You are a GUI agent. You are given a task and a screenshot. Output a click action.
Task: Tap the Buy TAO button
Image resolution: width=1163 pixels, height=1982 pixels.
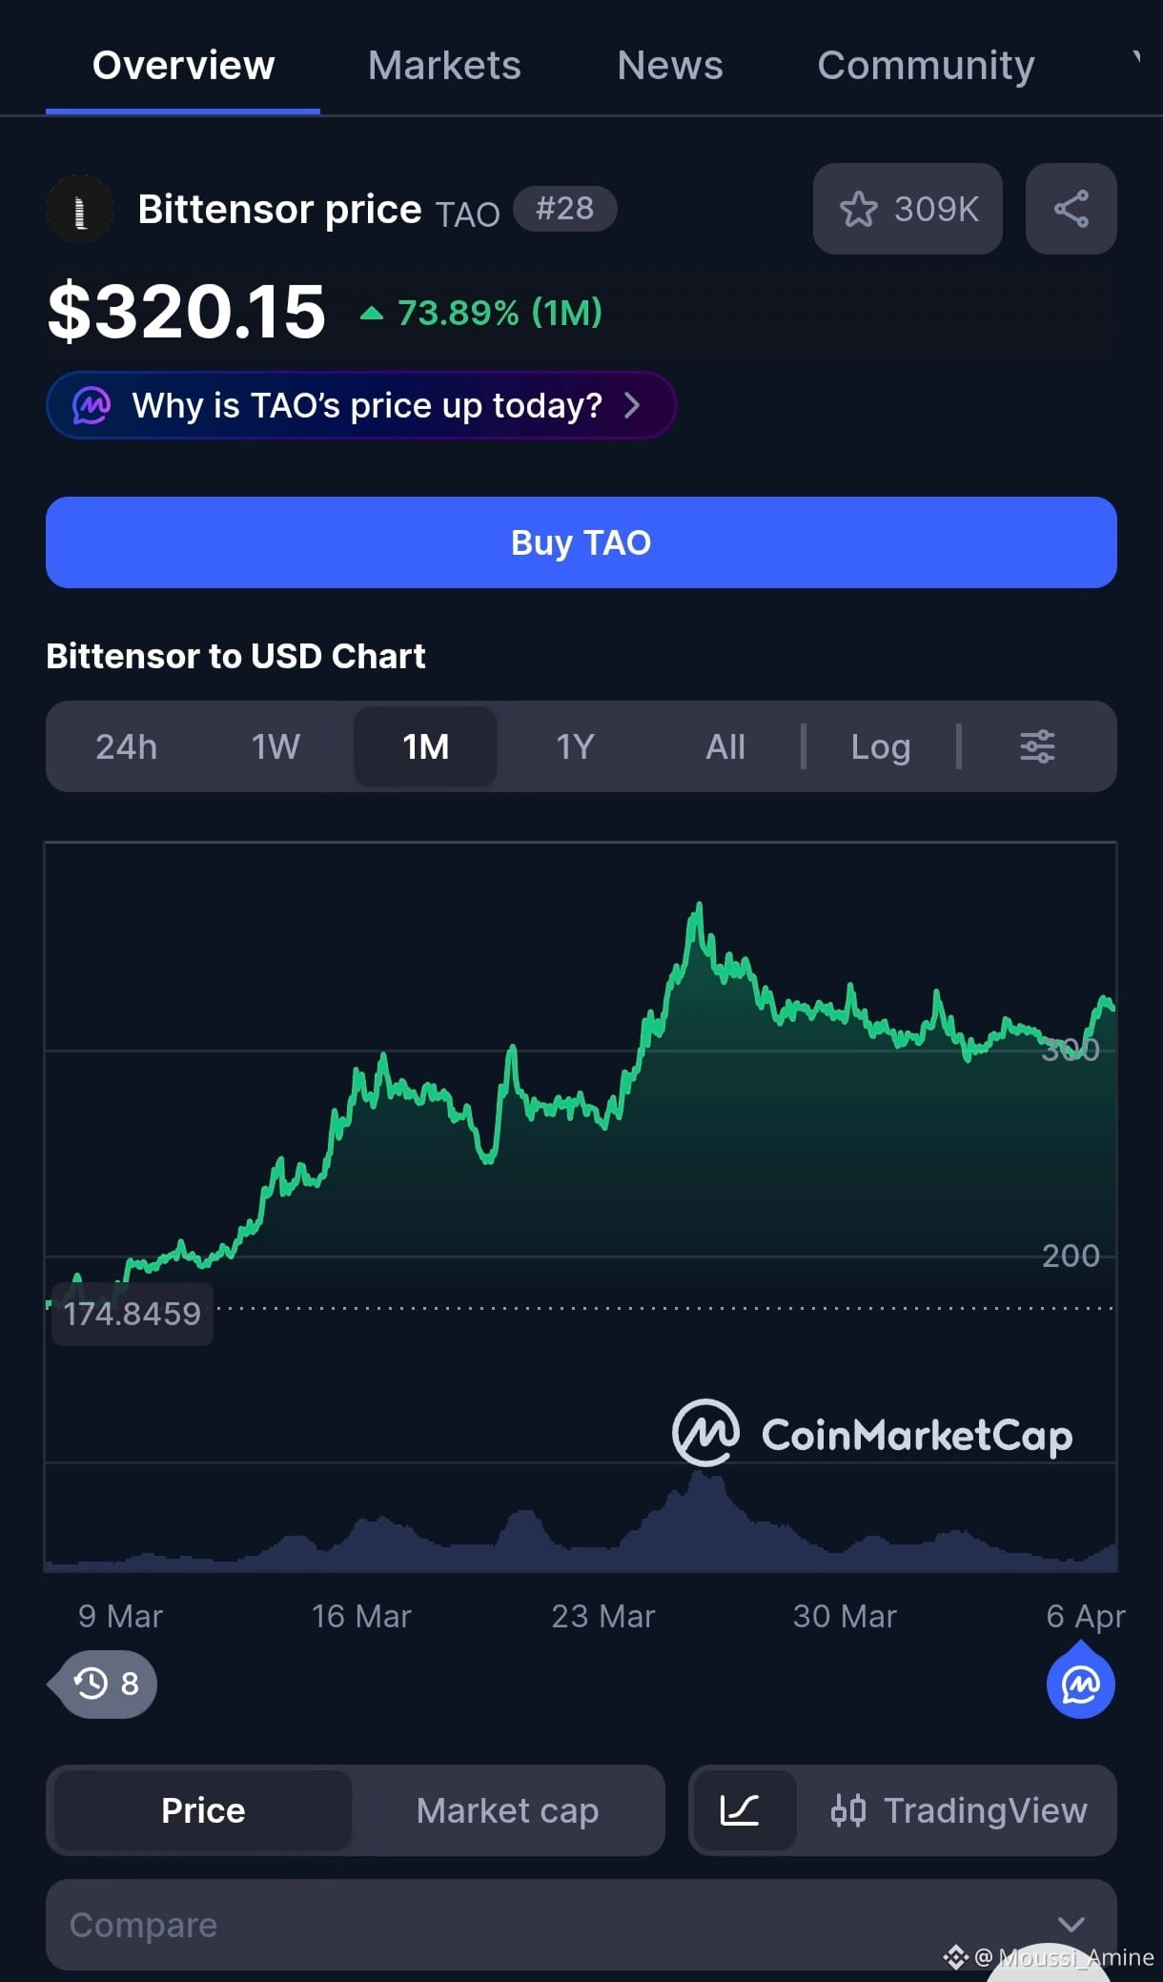click(581, 542)
